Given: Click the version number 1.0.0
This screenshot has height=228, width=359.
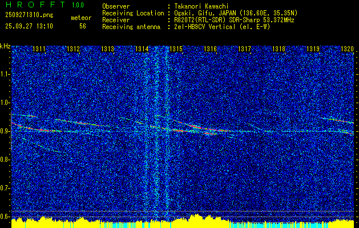Looking at the screenshot, I should [78, 5].
